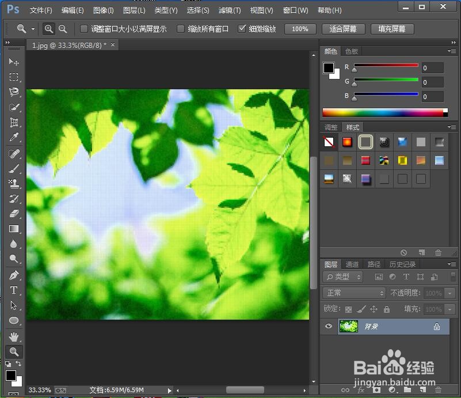Close the 1.jpg document tab

(x=113, y=45)
